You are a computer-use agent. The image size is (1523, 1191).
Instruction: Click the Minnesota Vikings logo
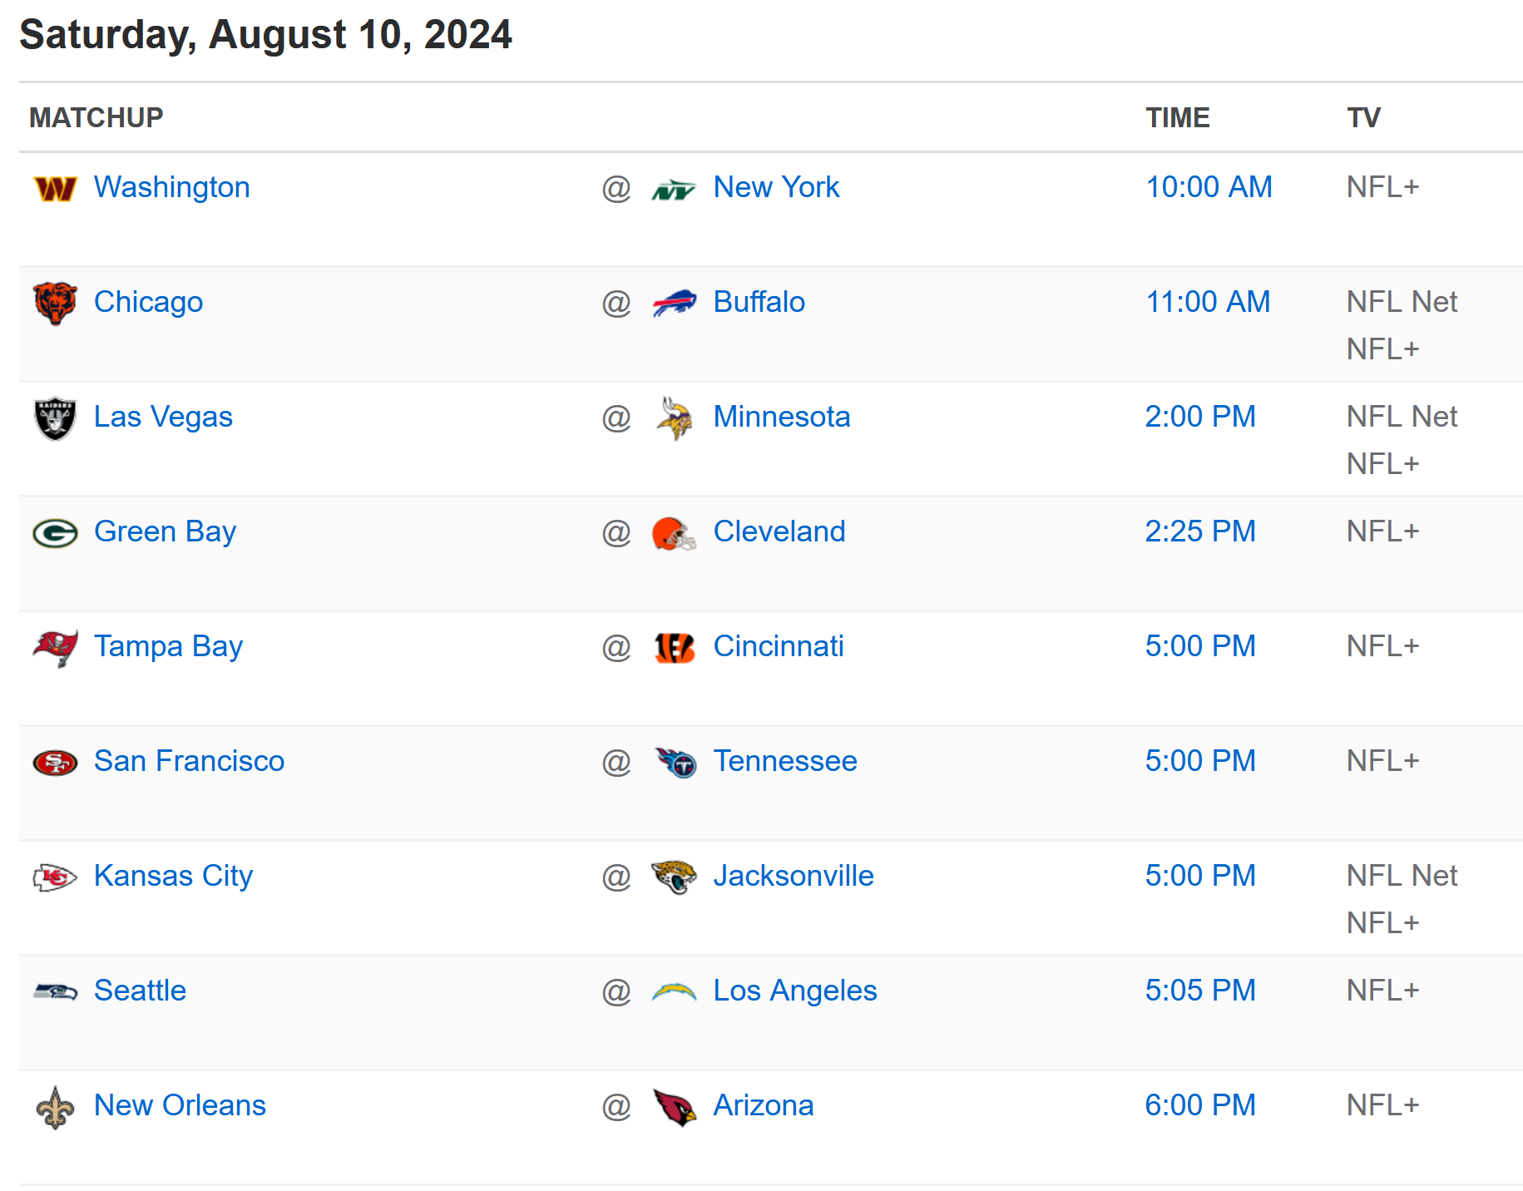[x=674, y=418]
